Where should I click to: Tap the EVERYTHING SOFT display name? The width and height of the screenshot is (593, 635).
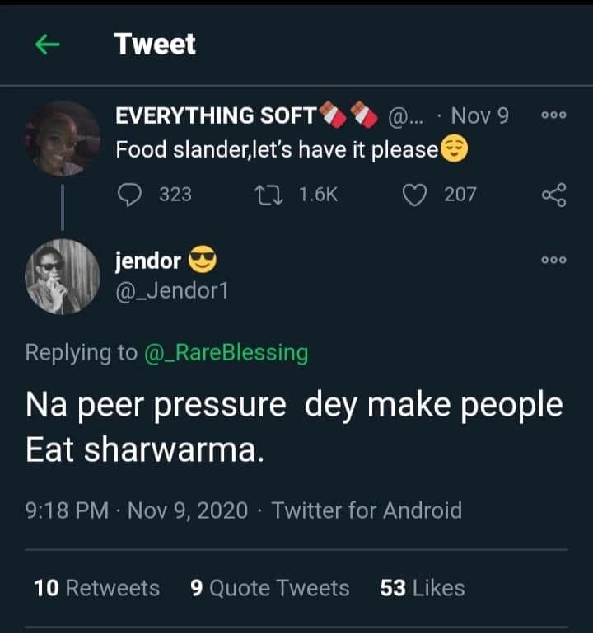coord(216,116)
